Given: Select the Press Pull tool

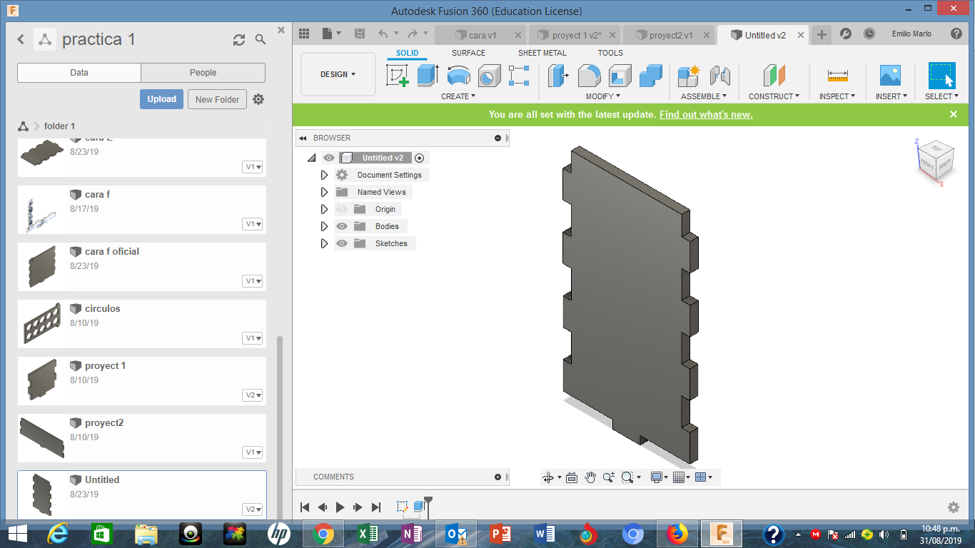Looking at the screenshot, I should click(558, 76).
